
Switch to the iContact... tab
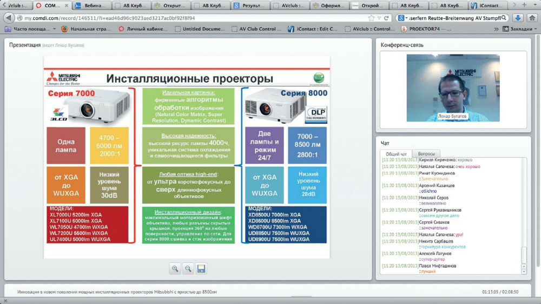coord(487,5)
